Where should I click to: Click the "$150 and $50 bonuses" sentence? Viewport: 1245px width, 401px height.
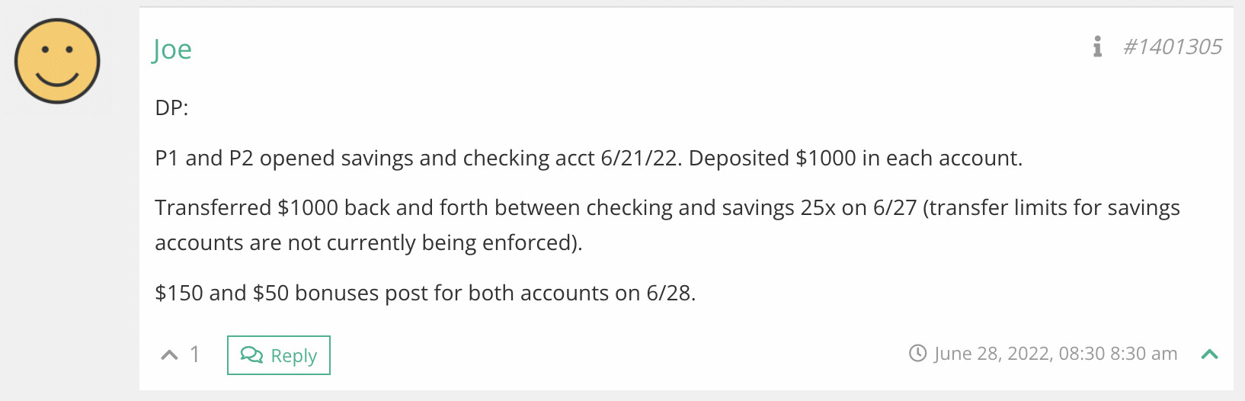tap(424, 294)
